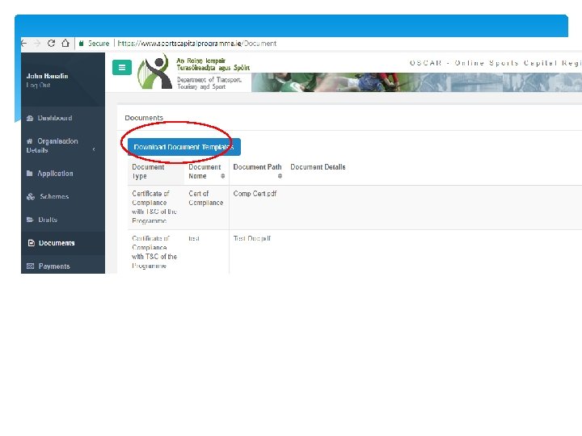The width and height of the screenshot is (582, 436).
Task: Expand Organisation Details chevron
Action: [x=94, y=149]
